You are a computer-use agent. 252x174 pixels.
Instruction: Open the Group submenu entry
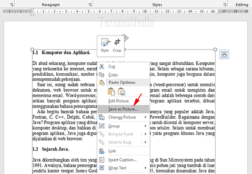[x=123, y=126]
